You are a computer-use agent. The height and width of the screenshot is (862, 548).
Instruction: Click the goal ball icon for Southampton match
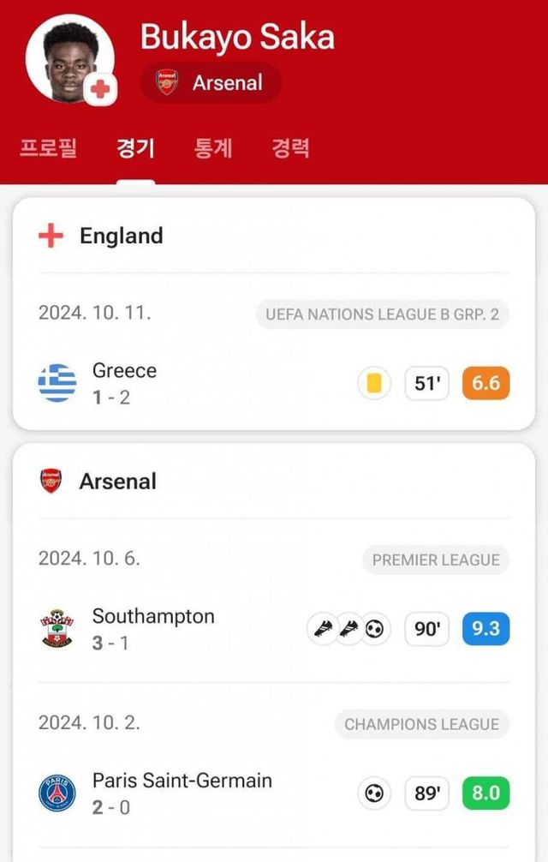374,630
